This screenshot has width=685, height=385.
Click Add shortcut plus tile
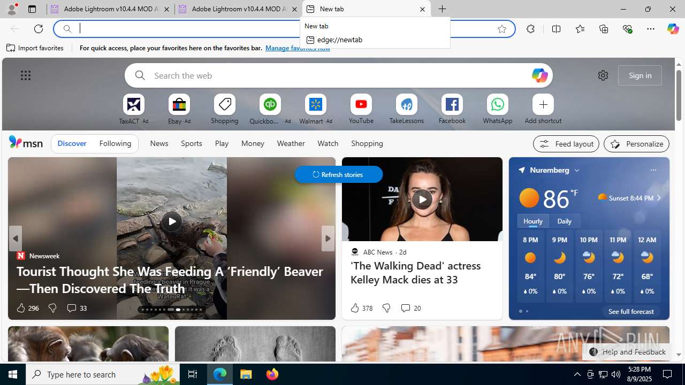tap(543, 110)
